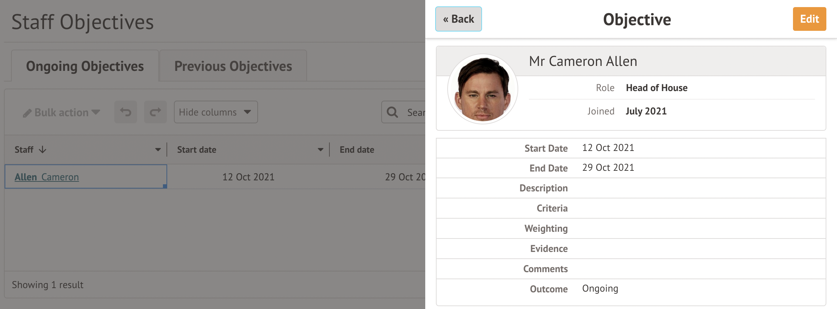
Task: Open Cameron Allen's profile photo
Action: pos(482,89)
